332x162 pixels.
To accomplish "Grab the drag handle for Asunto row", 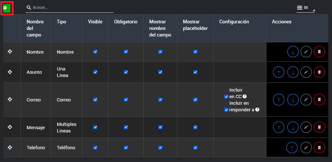I will pyautogui.click(x=10, y=72).
